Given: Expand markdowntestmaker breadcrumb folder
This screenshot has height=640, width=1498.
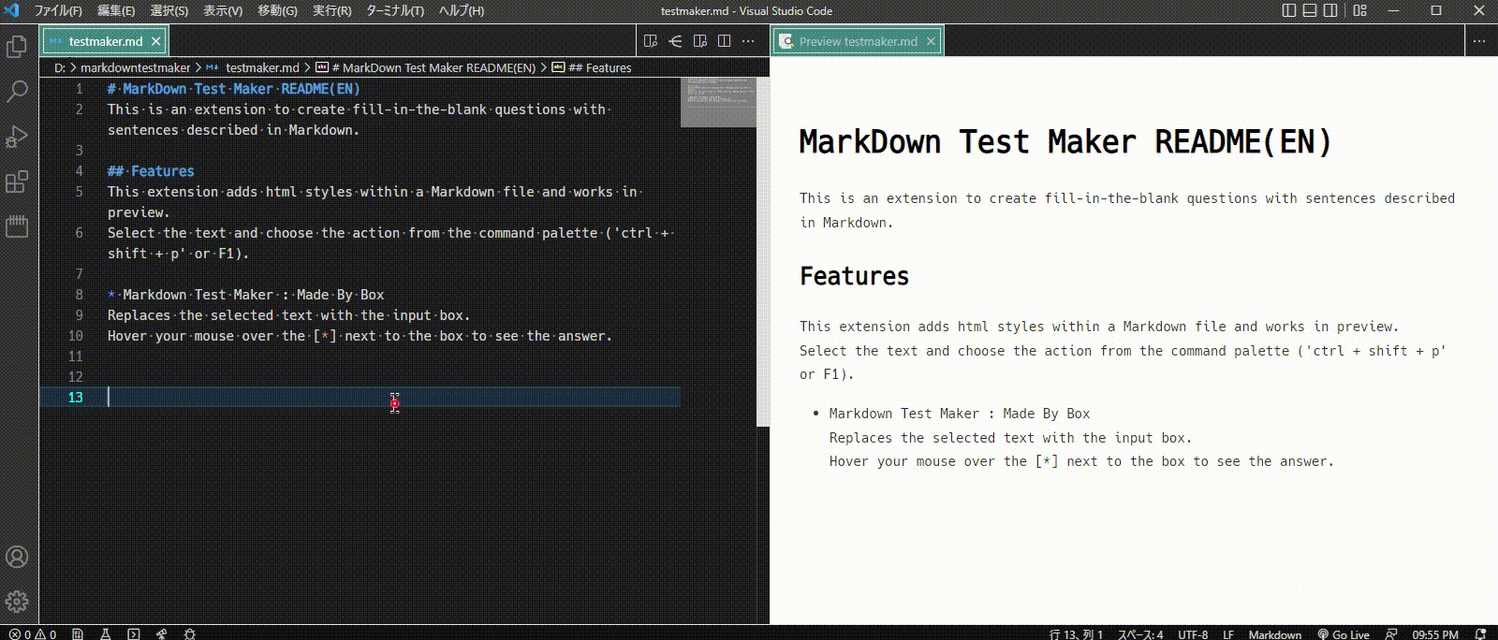Looking at the screenshot, I should (135, 67).
